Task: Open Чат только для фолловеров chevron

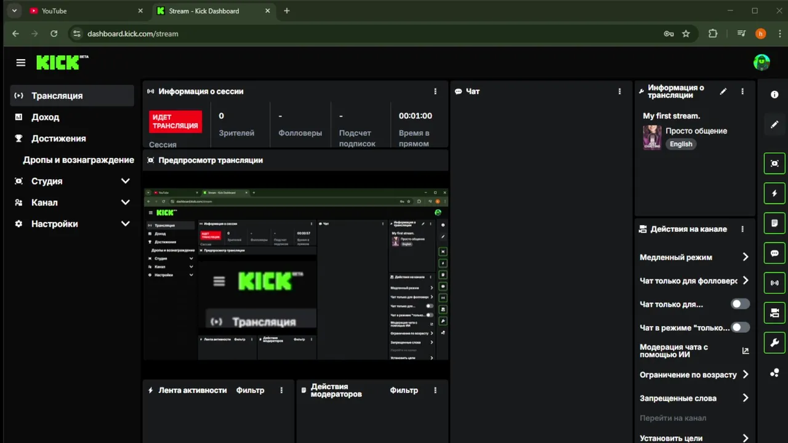Action: click(746, 281)
